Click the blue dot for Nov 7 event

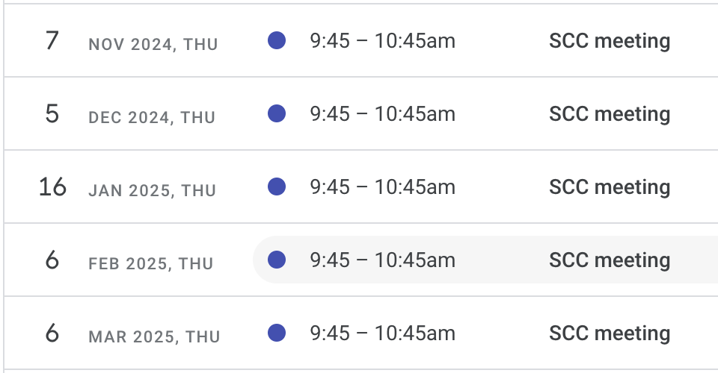pyautogui.click(x=277, y=40)
